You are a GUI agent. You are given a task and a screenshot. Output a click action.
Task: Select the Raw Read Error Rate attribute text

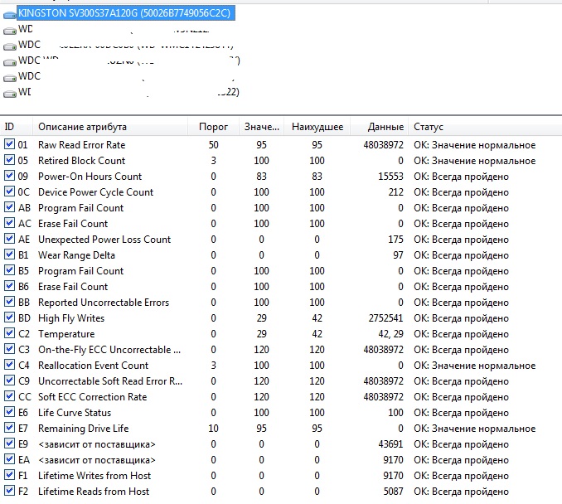click(x=82, y=145)
